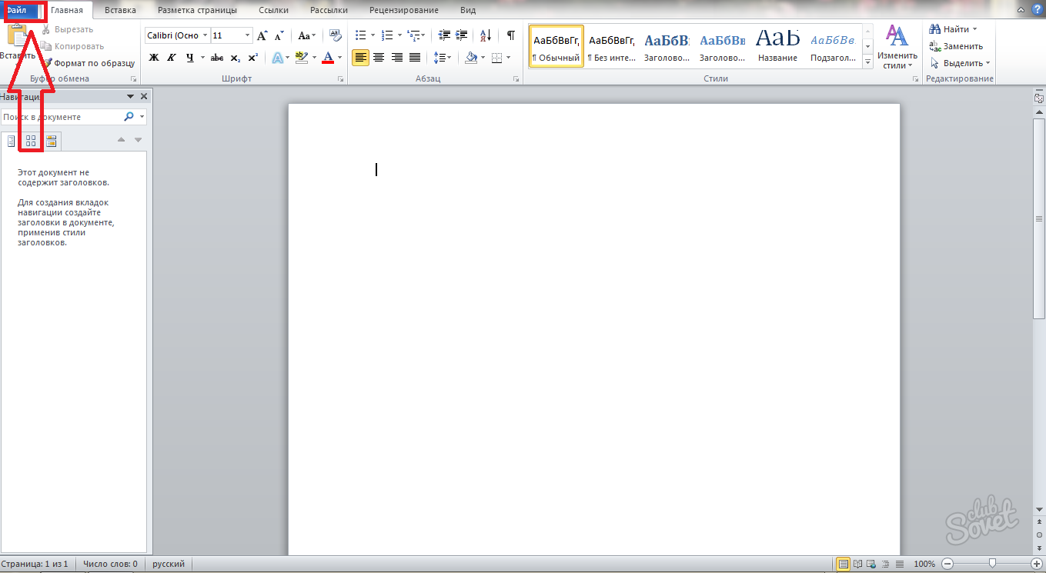This screenshot has height=573, width=1046.
Task: Apply the Обычный style
Action: coord(556,46)
